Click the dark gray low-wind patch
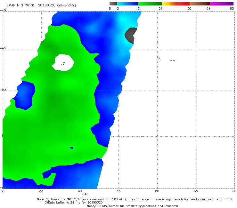 [131, 35]
